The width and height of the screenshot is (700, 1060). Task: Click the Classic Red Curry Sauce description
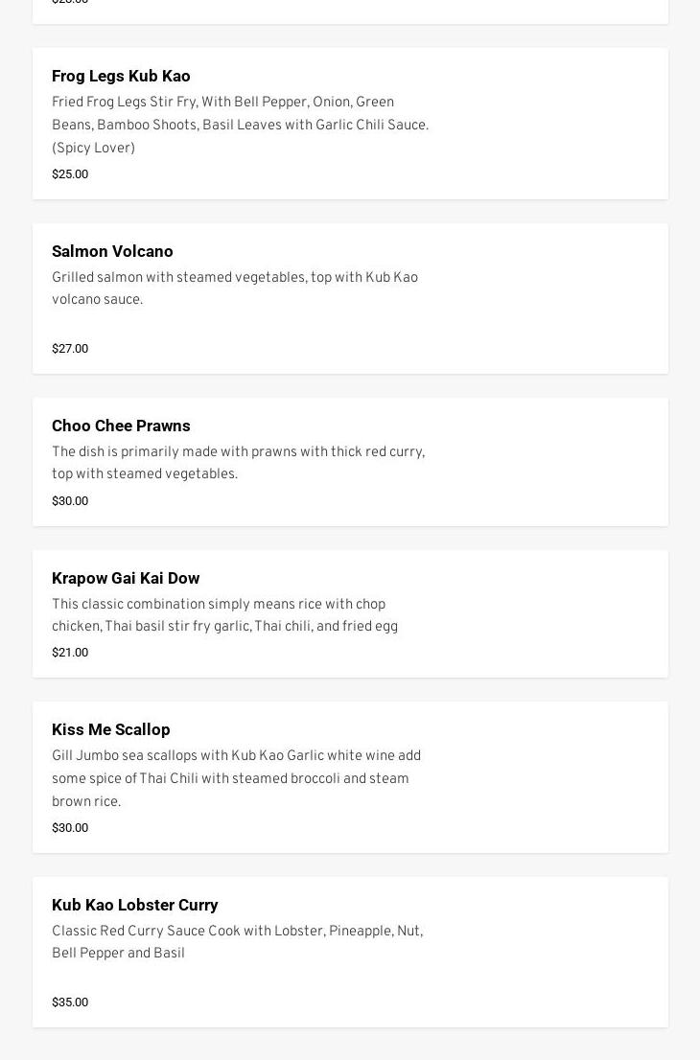pyautogui.click(x=237, y=941)
